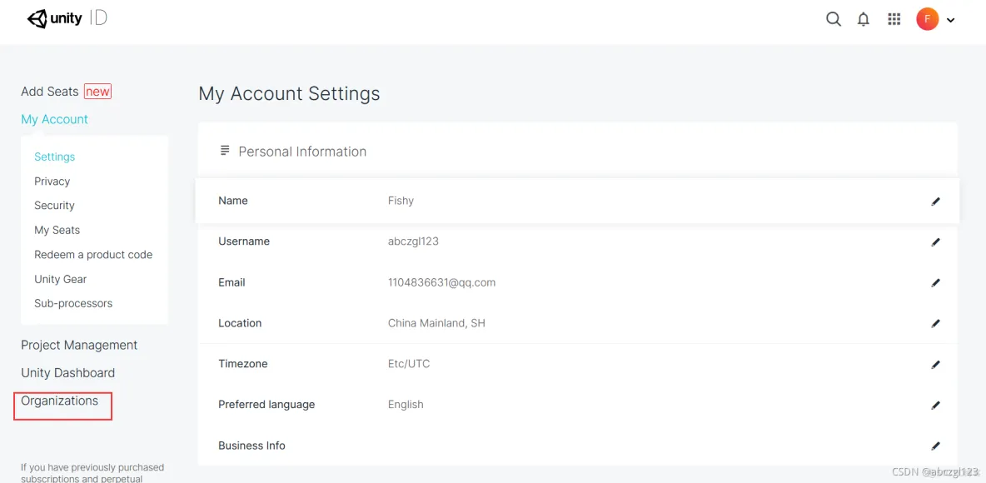Click the timezone value Etc/UTC
The image size is (986, 483).
point(409,364)
